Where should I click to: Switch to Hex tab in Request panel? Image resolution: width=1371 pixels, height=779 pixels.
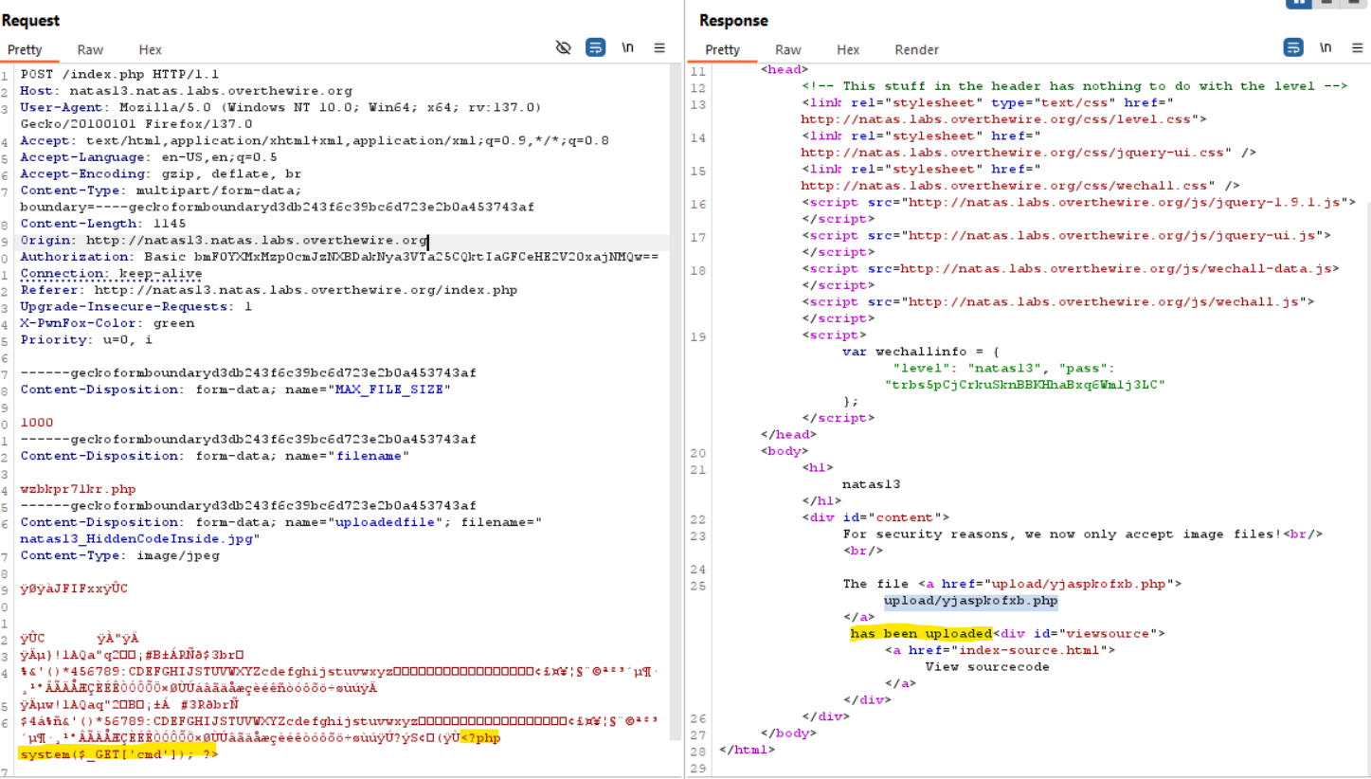tap(150, 49)
